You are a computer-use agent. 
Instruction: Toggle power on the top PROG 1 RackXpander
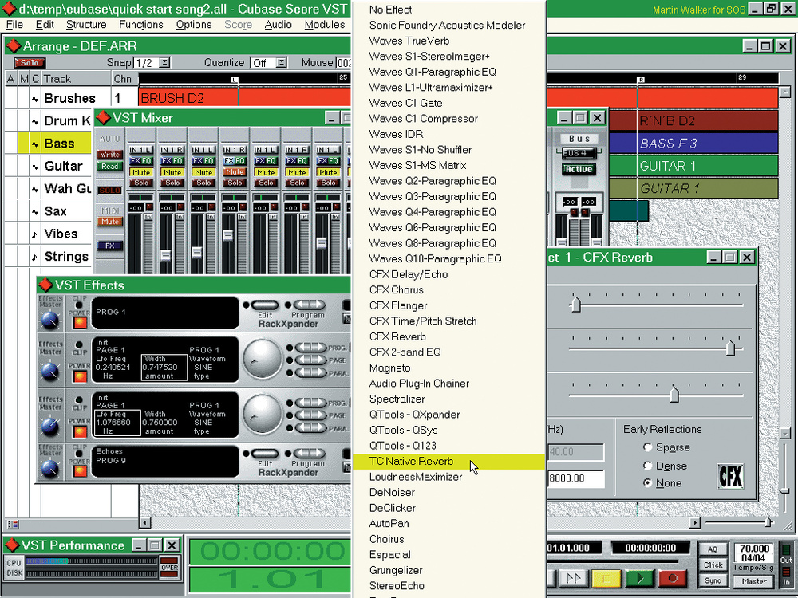coord(79,322)
